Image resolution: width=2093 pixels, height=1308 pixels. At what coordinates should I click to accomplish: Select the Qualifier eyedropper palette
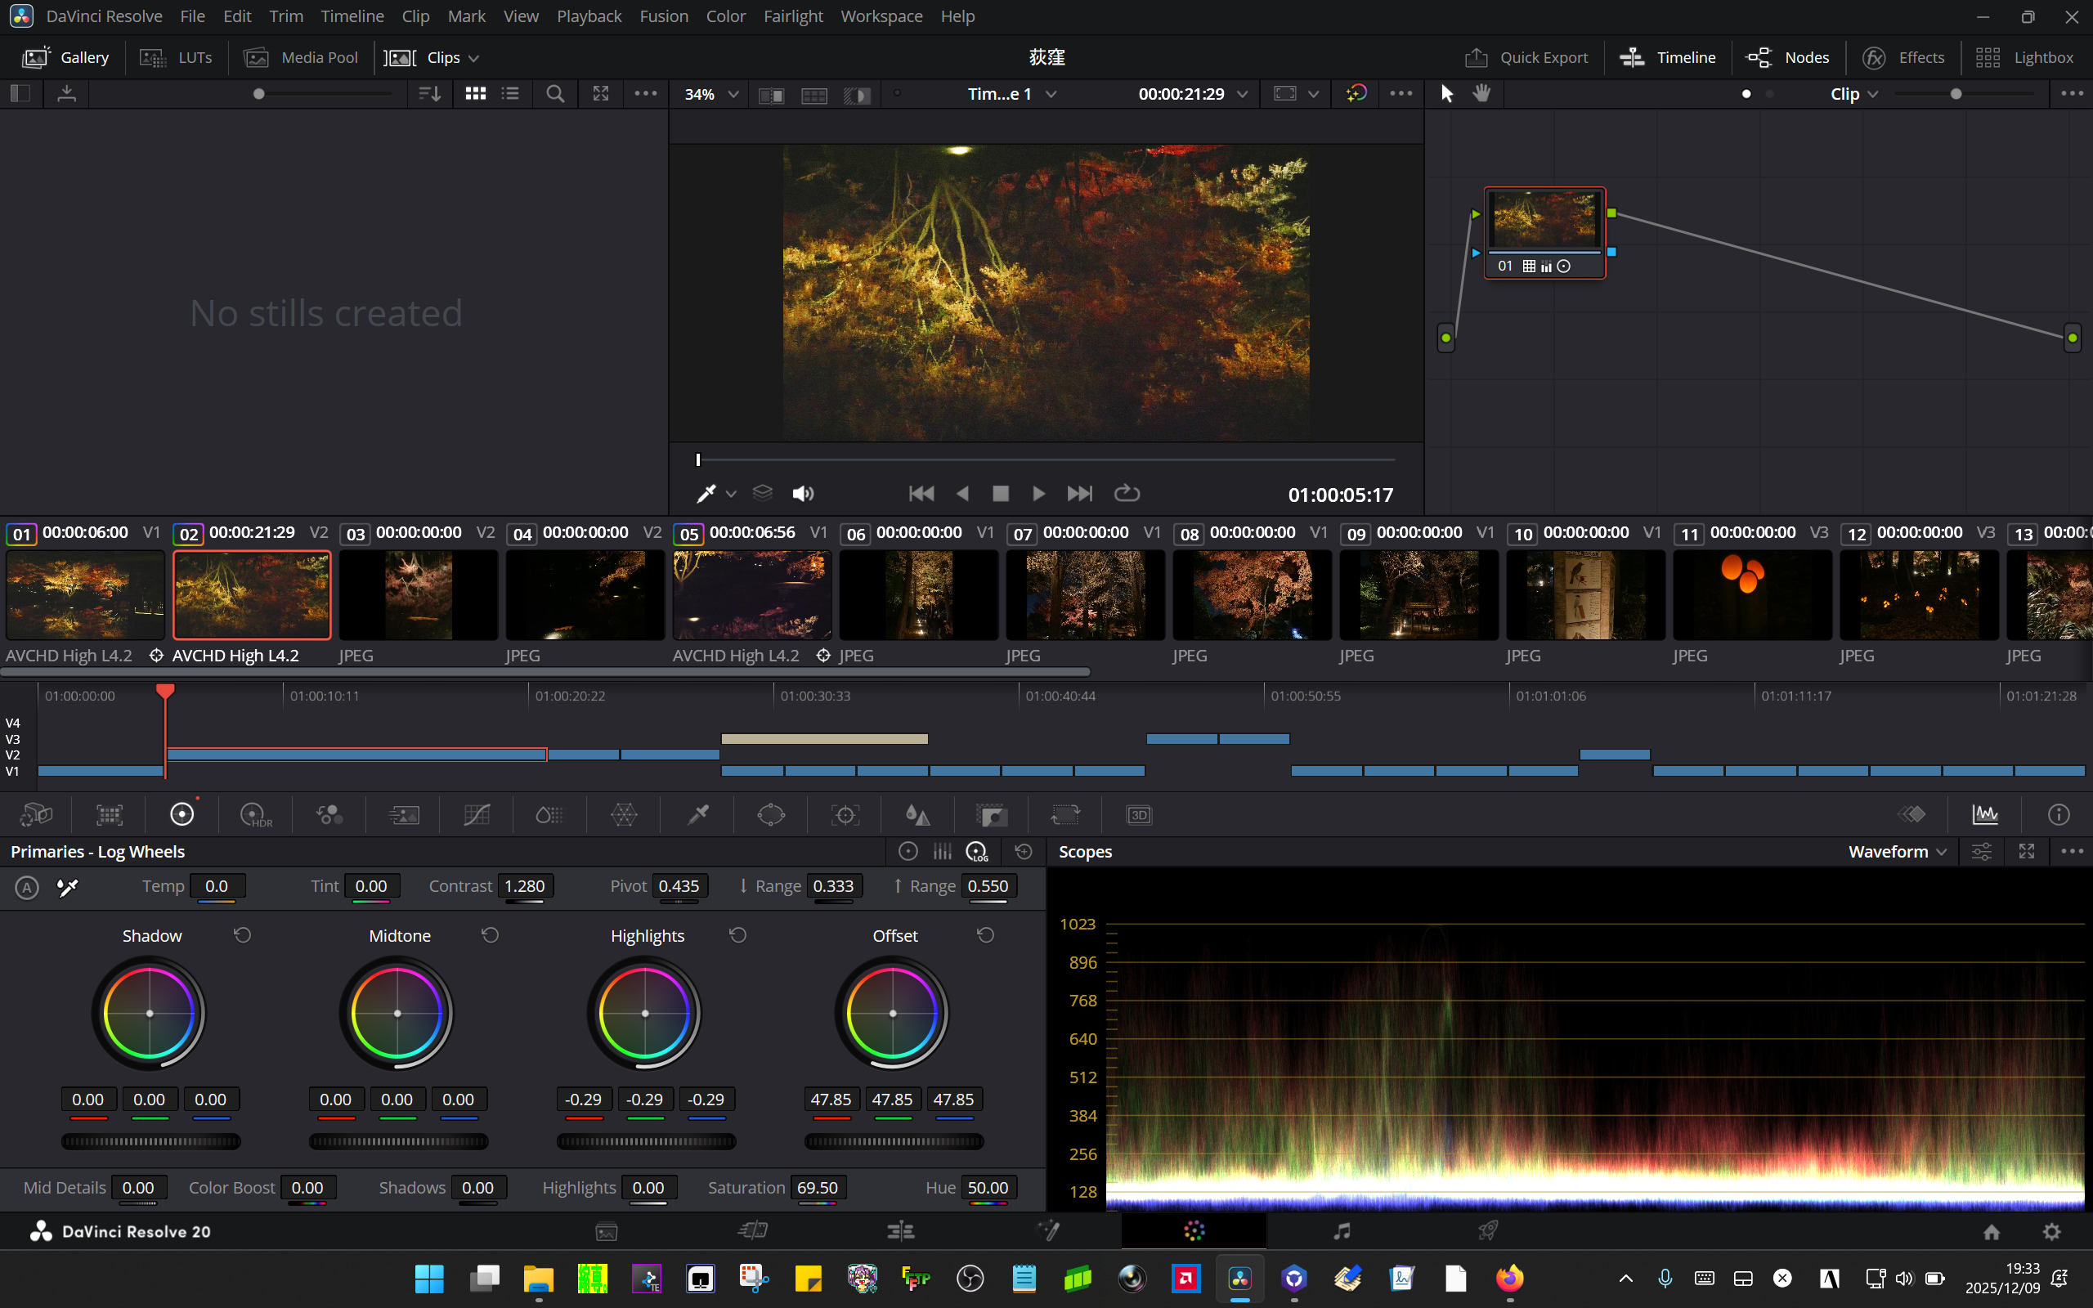[697, 815]
